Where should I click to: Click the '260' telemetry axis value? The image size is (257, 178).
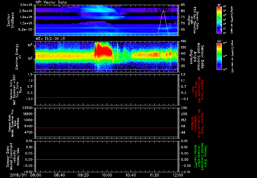[x=183, y=108]
